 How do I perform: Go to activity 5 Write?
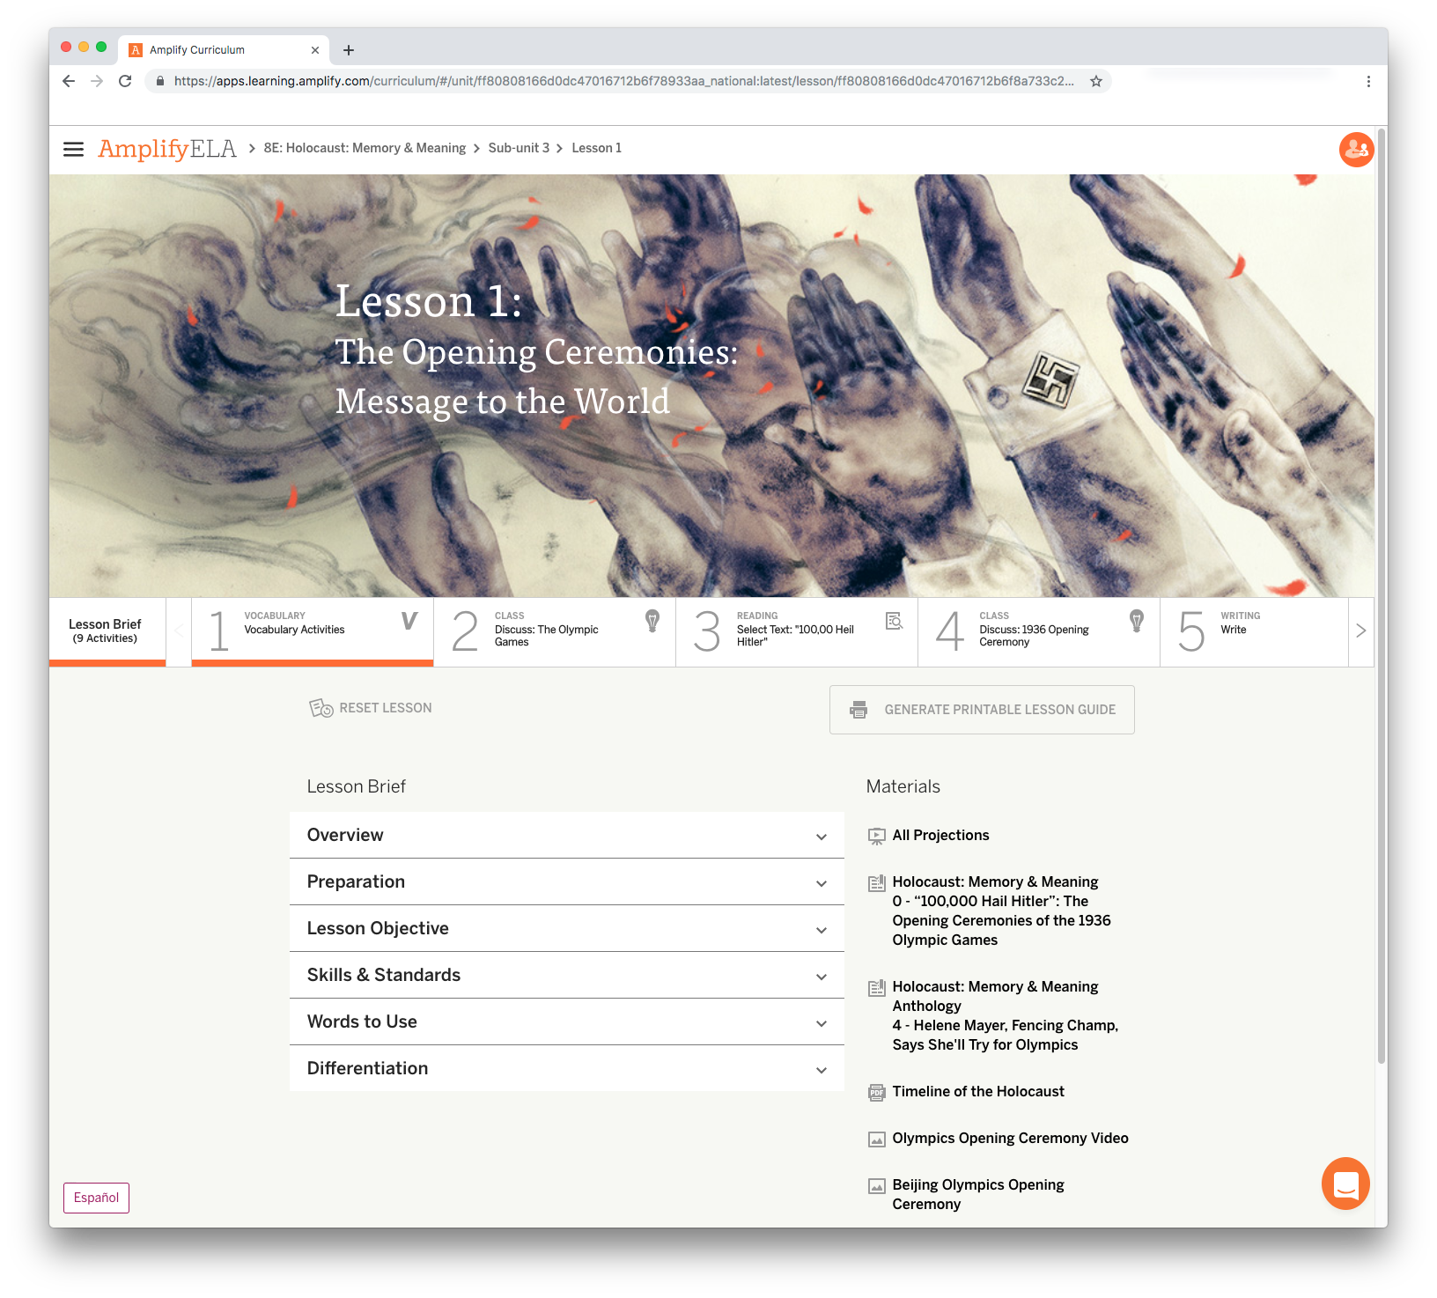[1253, 631]
